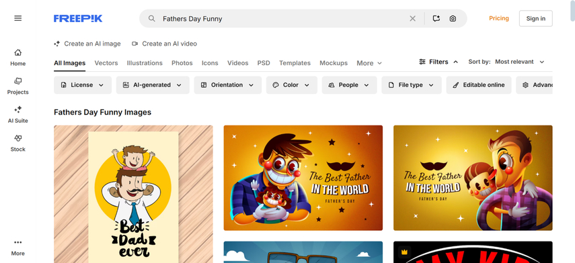Collapse the Filters panel
Image resolution: width=575 pixels, height=263 pixels.
click(438, 62)
